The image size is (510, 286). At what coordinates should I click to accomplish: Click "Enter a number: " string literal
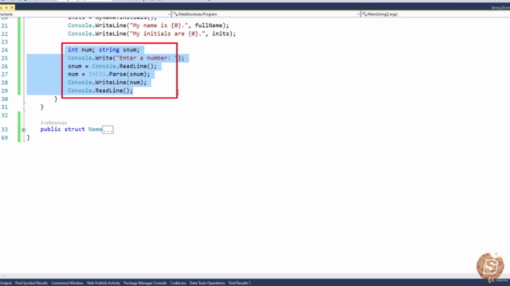coord(146,58)
